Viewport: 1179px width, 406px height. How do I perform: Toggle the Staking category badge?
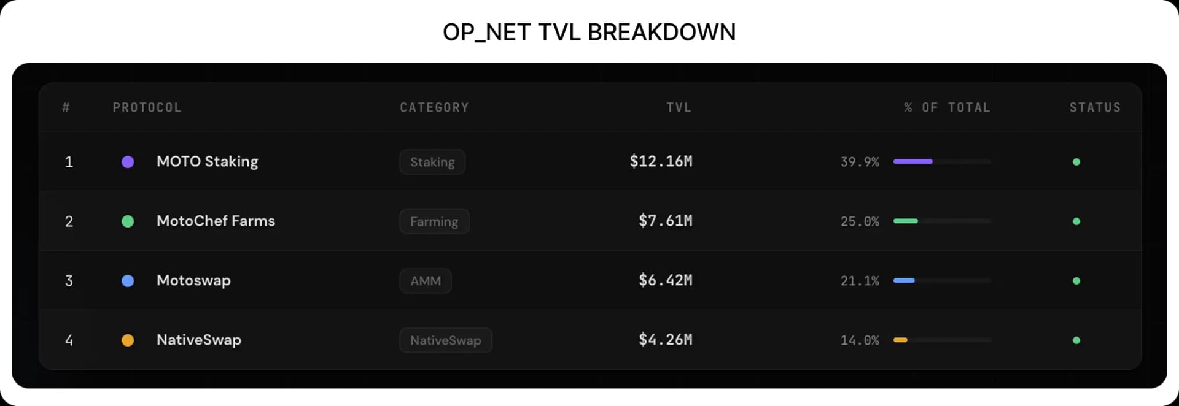pos(432,162)
